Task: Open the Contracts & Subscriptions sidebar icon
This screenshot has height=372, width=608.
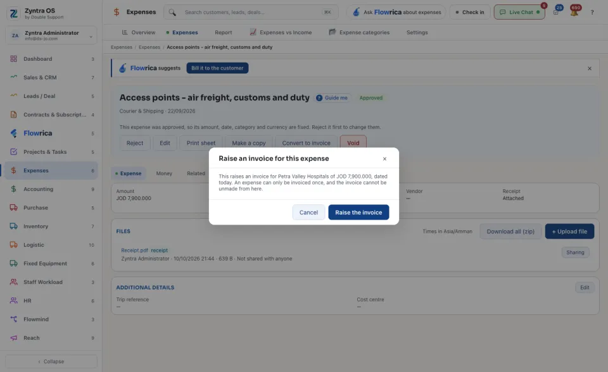Action: click(x=13, y=115)
